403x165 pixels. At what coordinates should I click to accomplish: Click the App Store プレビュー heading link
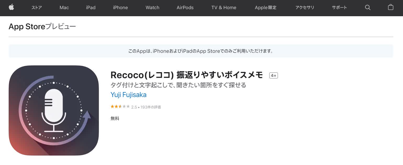pyautogui.click(x=42, y=26)
